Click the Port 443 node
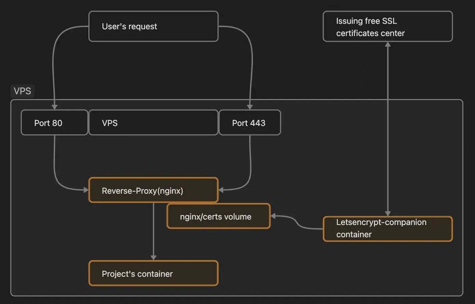 tap(249, 123)
